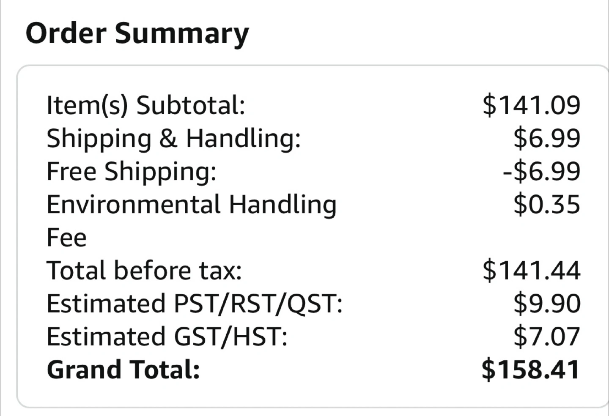Screen dimensions: 609x416
Task: Select the bold Grand Total label
Action: point(123,369)
